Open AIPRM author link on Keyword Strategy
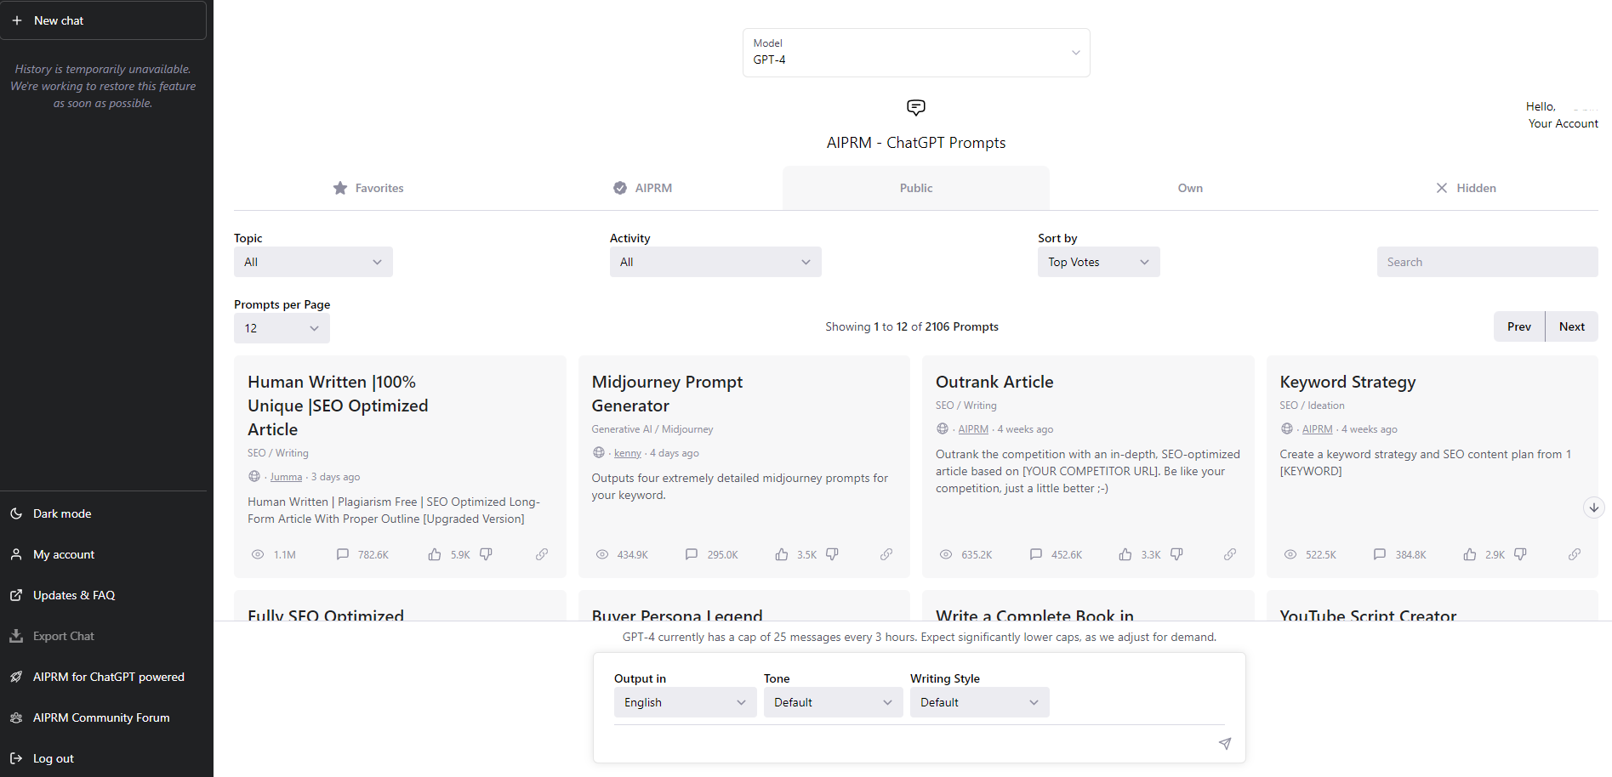Image resolution: width=1612 pixels, height=777 pixels. [x=1317, y=429]
